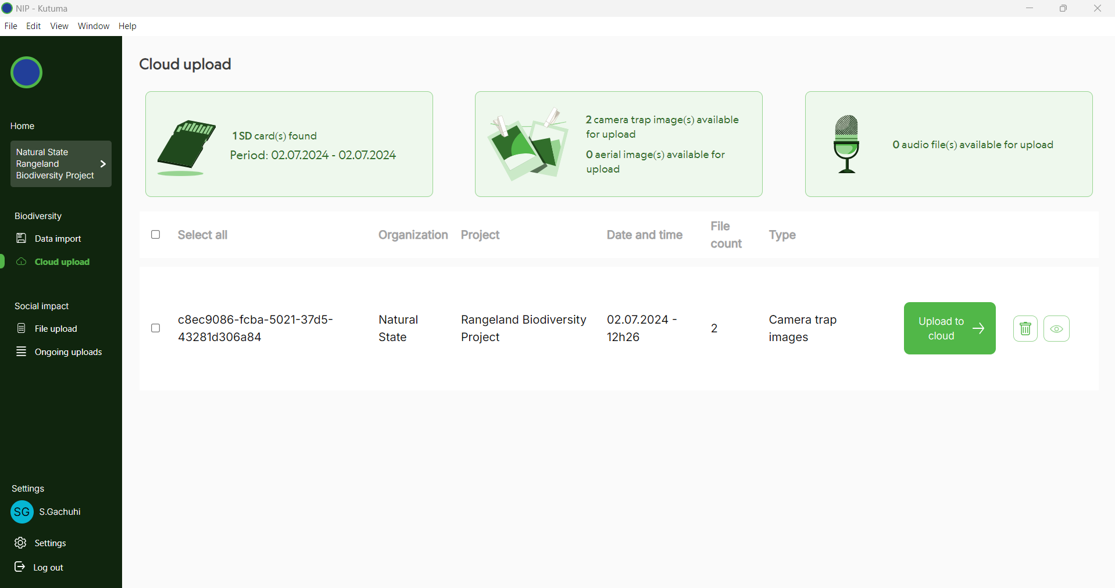Click the Data import icon in sidebar
Image resolution: width=1115 pixels, height=588 pixels.
click(x=22, y=238)
